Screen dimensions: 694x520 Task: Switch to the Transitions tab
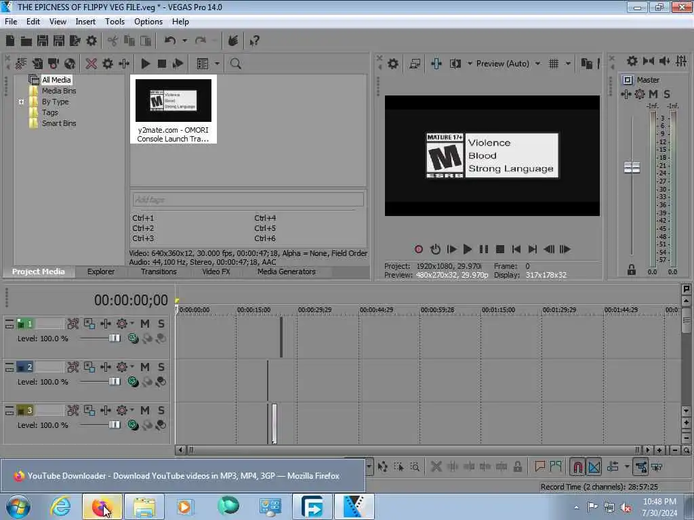(159, 272)
